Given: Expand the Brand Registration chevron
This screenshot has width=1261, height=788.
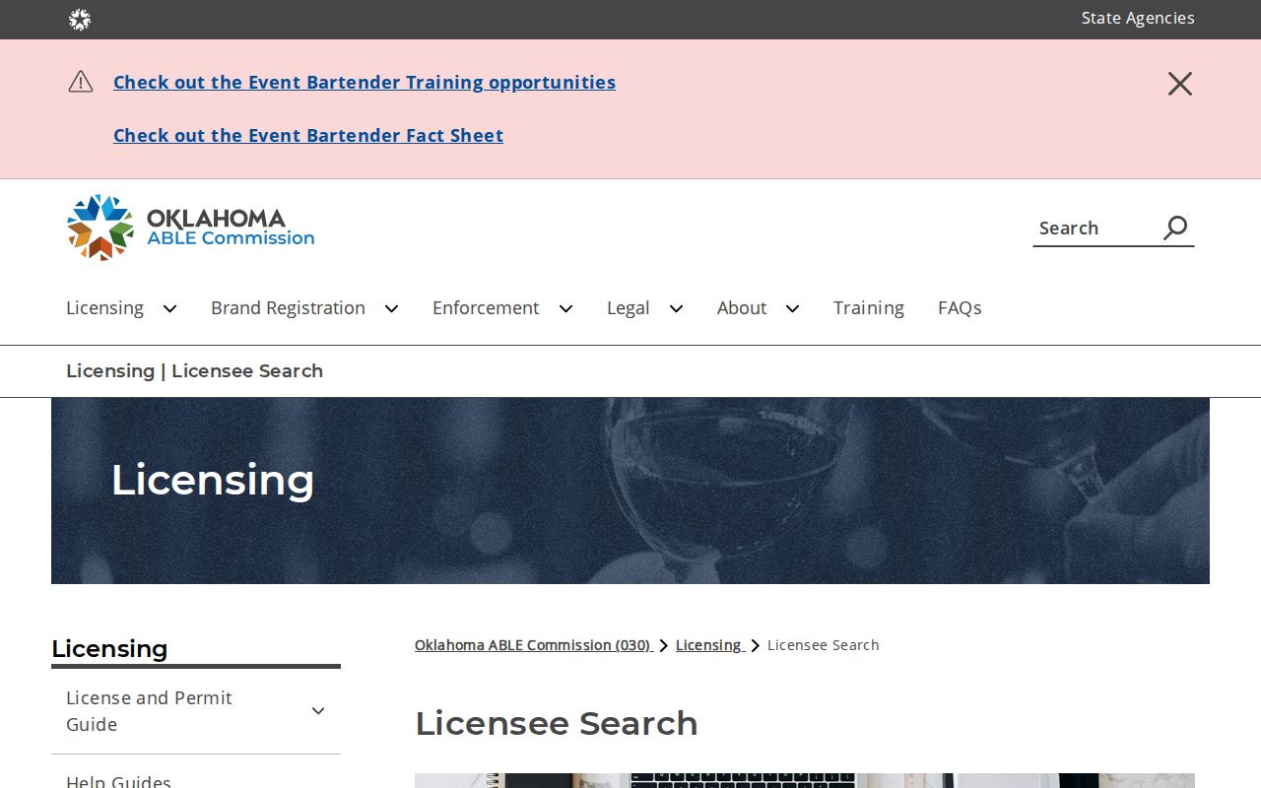Looking at the screenshot, I should 391,308.
